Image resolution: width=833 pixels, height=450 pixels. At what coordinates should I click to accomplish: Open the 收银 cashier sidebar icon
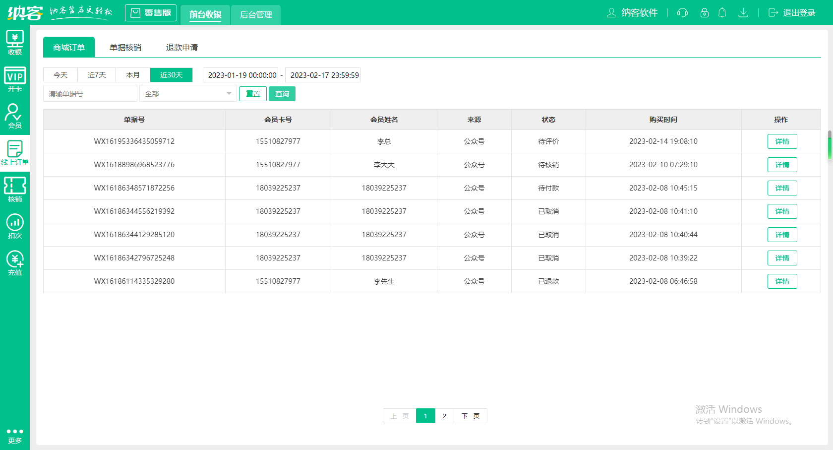pos(14,43)
